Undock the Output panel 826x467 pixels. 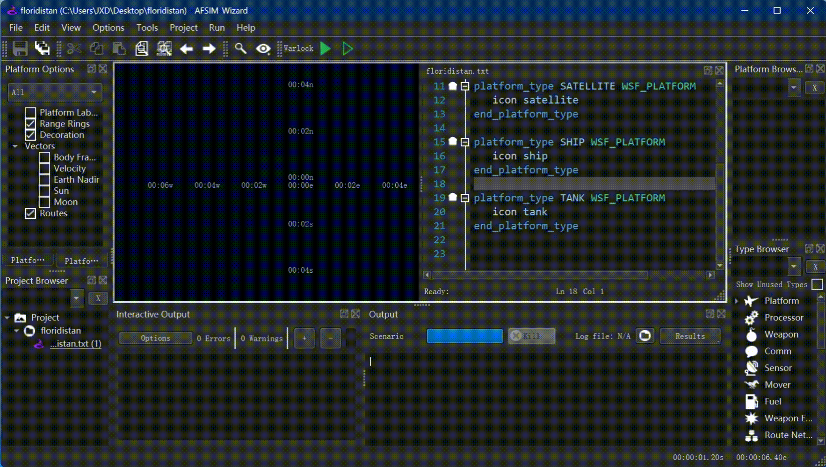tap(710, 314)
